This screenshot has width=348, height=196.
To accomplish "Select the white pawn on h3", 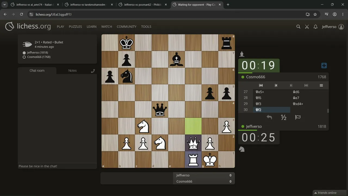I will point(226,126).
